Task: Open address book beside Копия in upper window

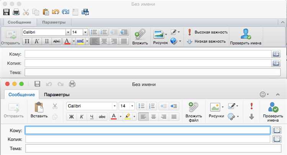Action: 276,63
